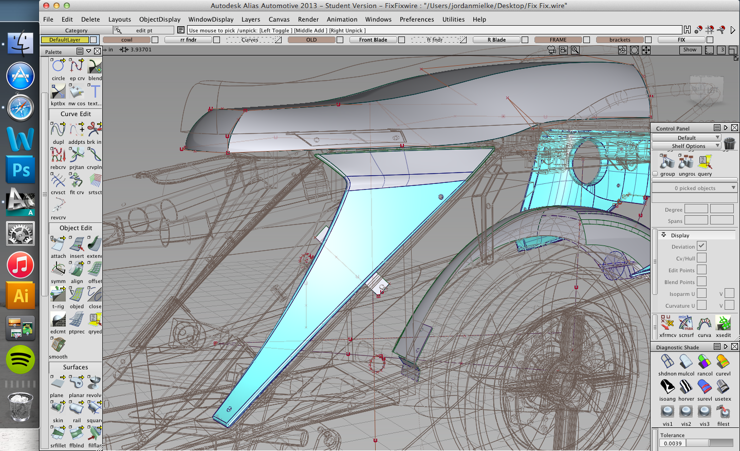Viewport: 740px width, 451px height.
Task: Click the Category button
Action: (76, 30)
